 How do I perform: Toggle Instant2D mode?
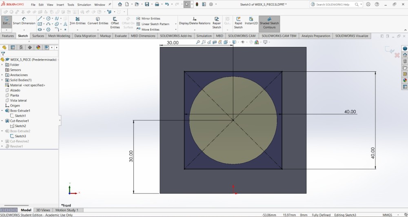coord(251,21)
